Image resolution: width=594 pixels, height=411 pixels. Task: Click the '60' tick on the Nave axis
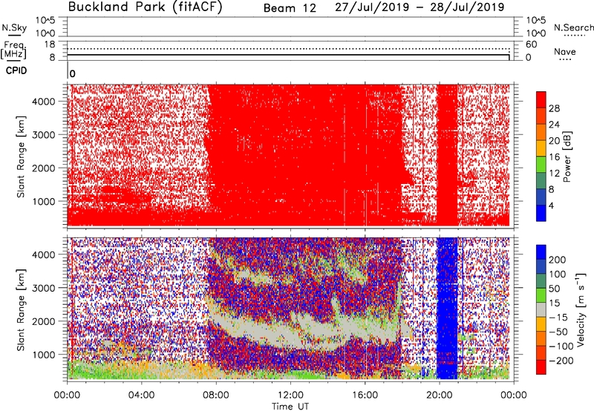(531, 45)
